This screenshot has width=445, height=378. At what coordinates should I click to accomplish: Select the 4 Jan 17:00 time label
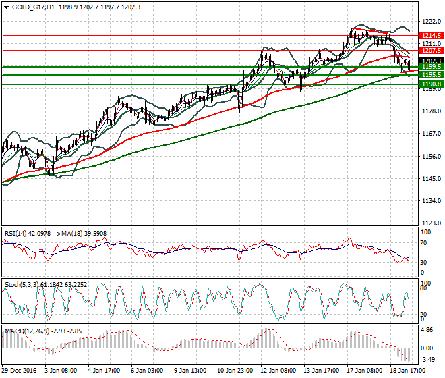104,371
